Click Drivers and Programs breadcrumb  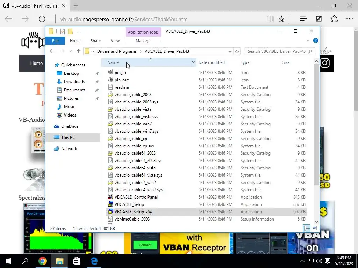117,51
